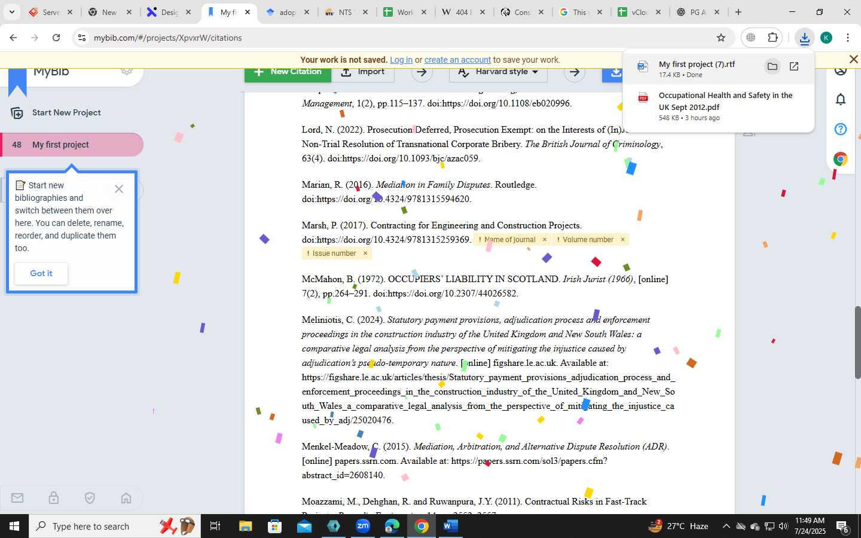Open the Import button
The image size is (861, 538).
pos(363,72)
